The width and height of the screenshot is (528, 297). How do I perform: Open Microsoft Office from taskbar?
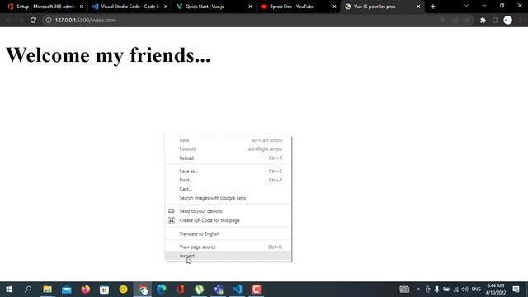coord(181,290)
